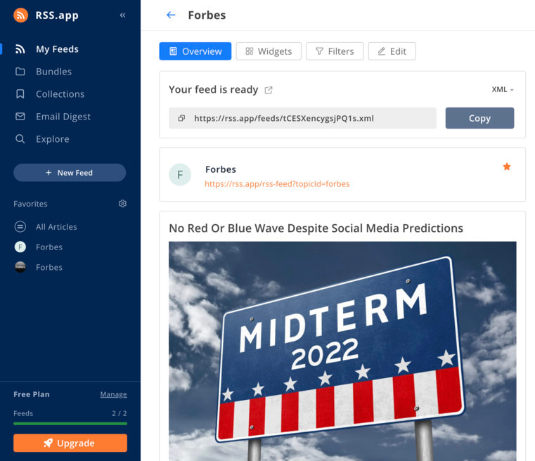535x461 pixels.
Task: Click the feed URL field
Action: [x=302, y=118]
